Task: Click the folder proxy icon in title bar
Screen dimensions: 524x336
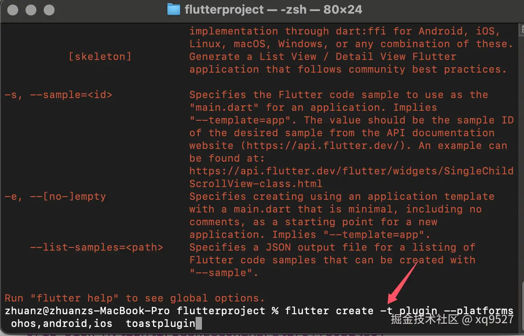Action: (173, 10)
